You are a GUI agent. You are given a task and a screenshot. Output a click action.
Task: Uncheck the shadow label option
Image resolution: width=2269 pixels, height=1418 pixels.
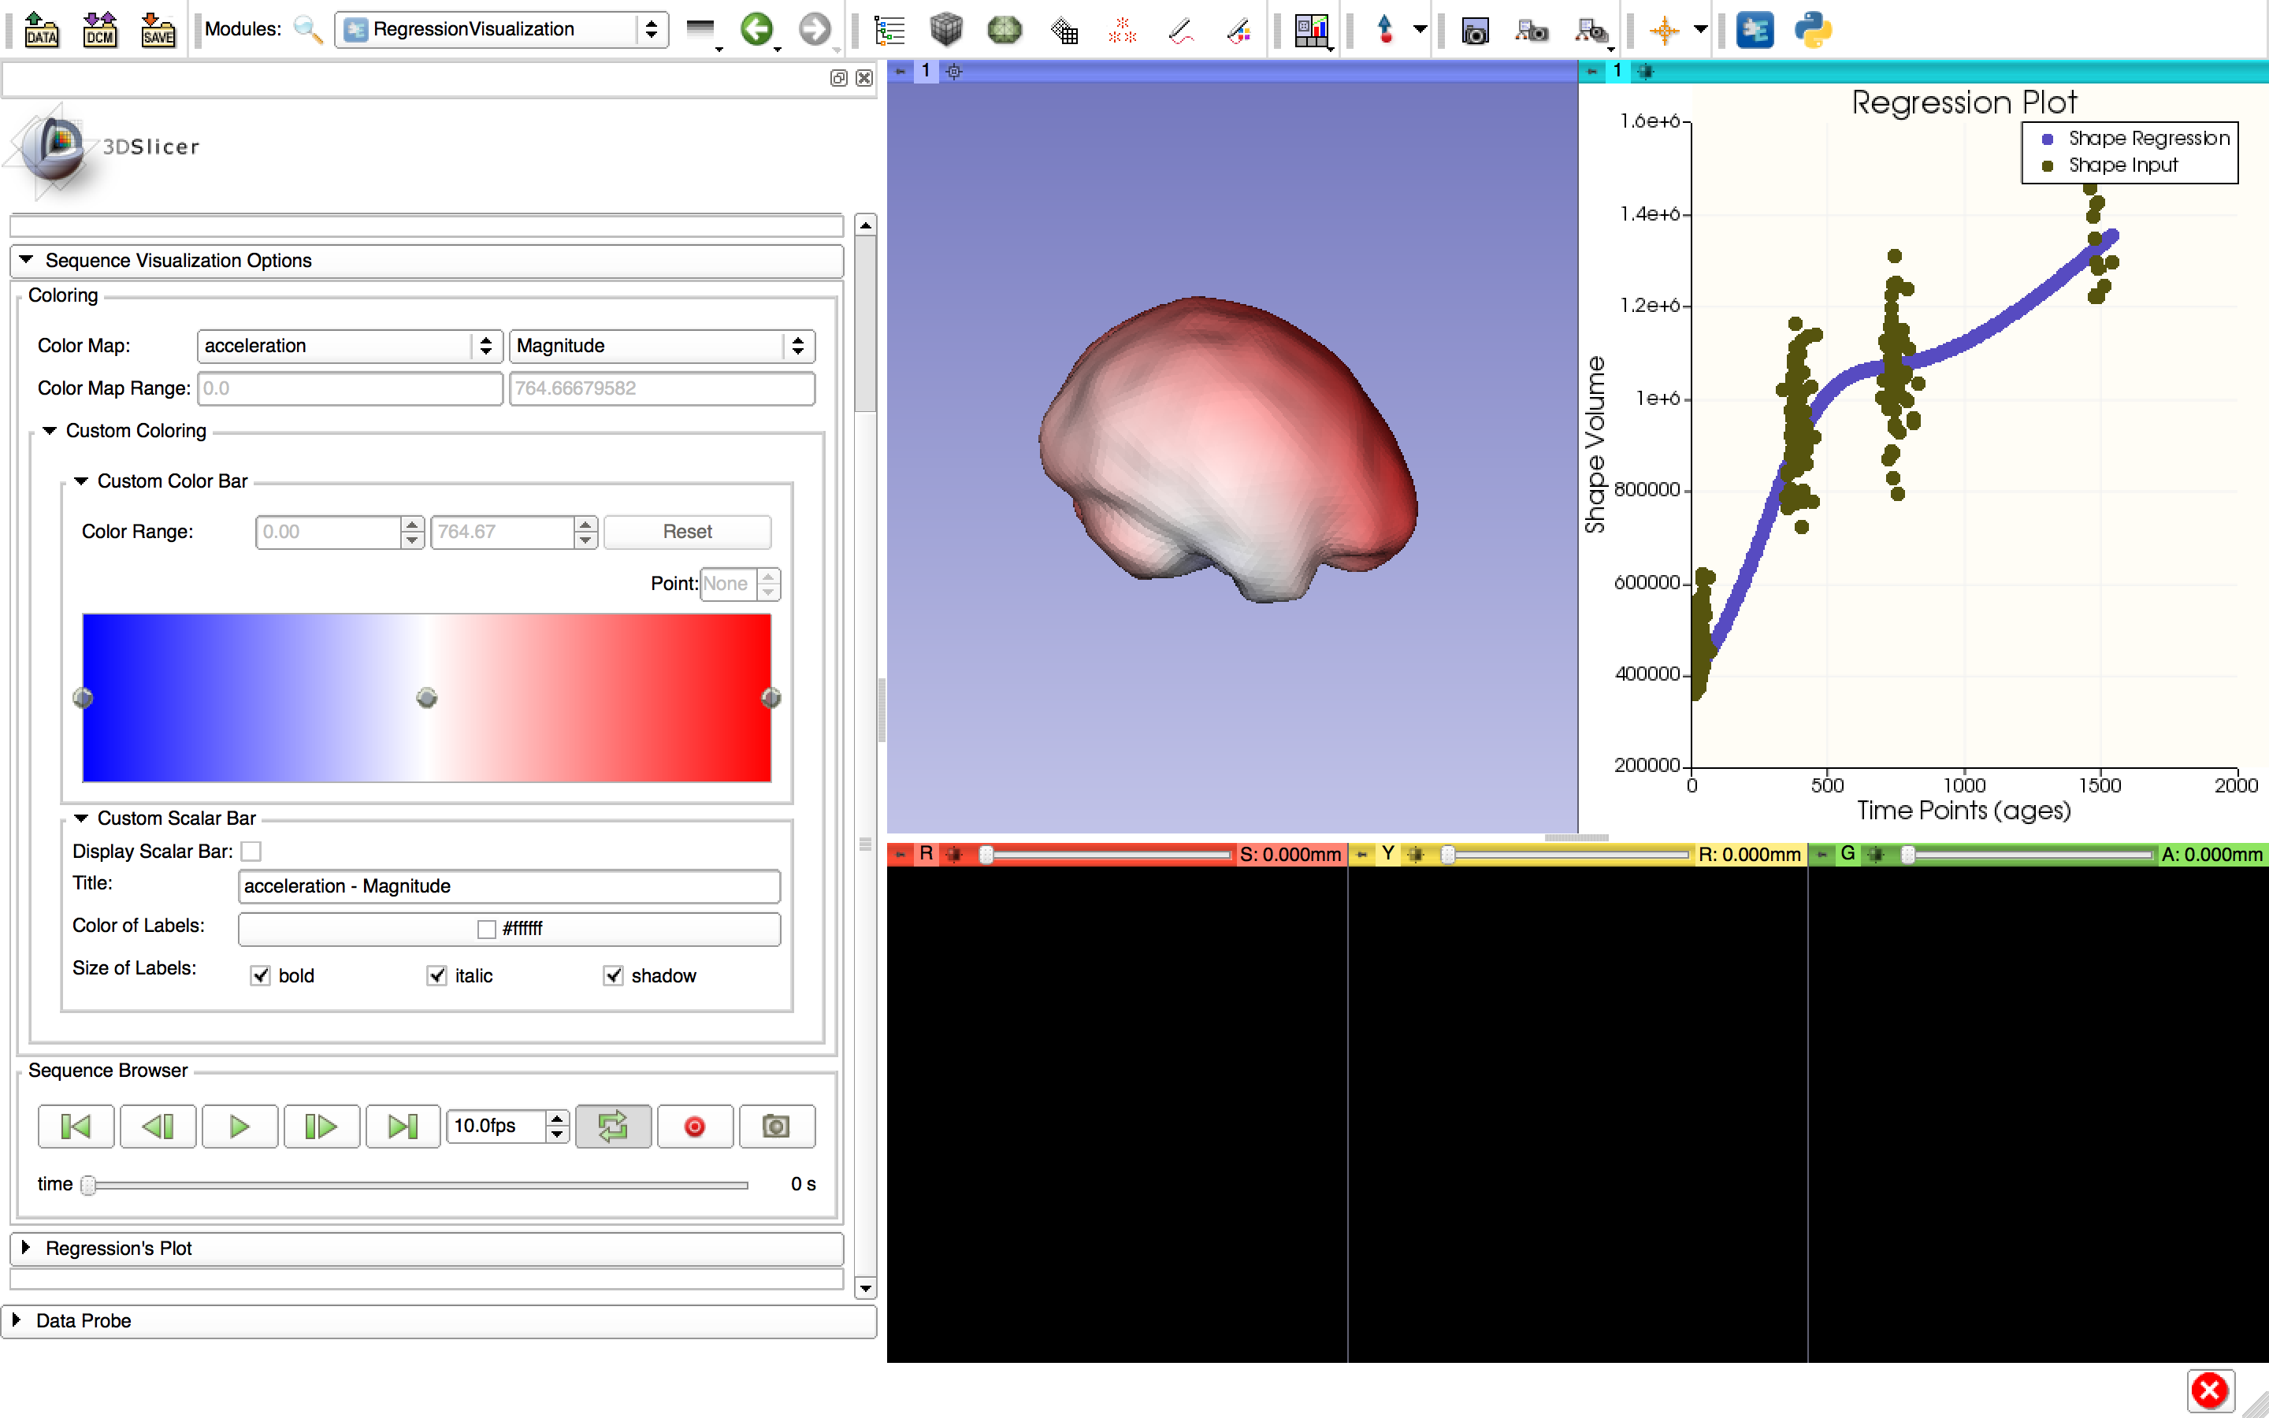point(613,975)
